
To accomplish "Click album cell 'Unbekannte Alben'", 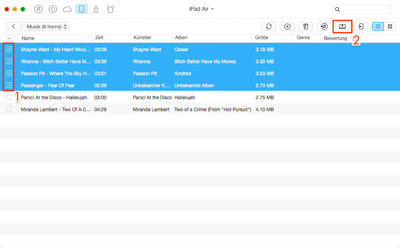I will (x=194, y=86).
